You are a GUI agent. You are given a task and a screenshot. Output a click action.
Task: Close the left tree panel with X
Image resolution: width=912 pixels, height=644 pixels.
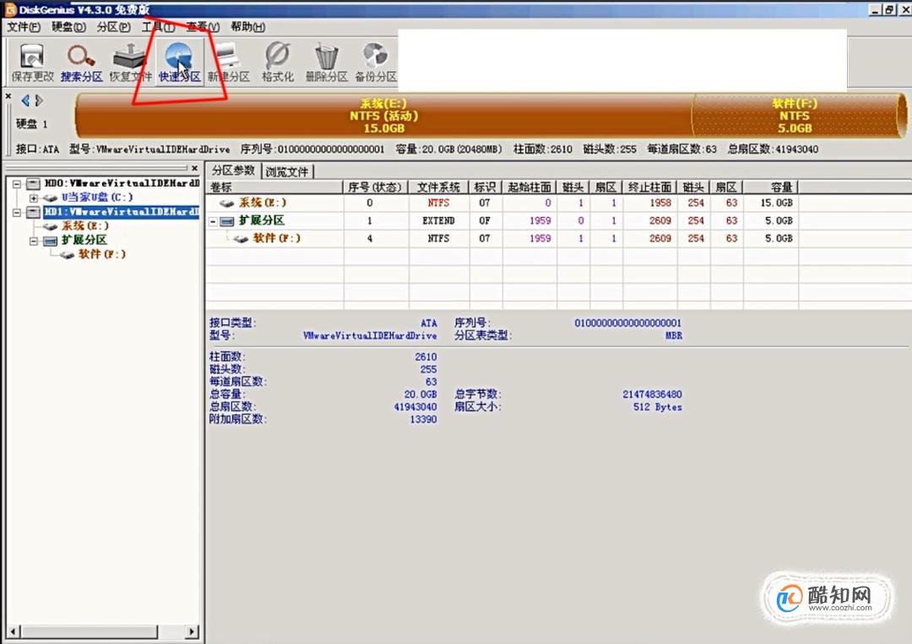pos(195,169)
